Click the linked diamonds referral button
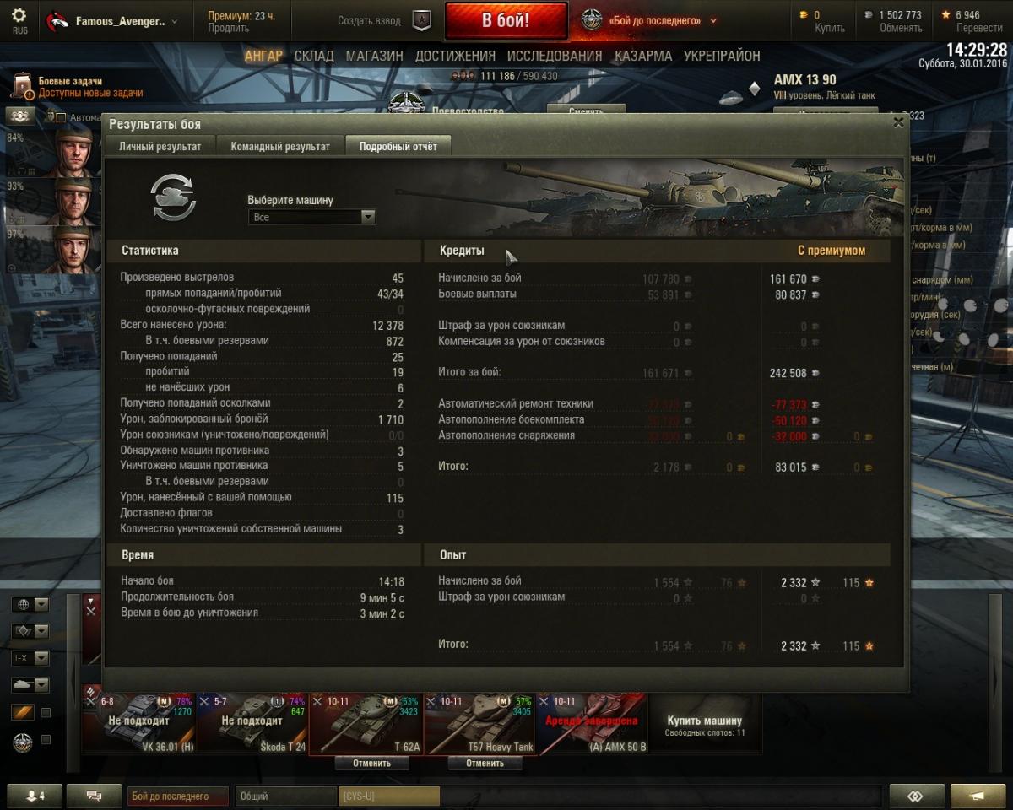 click(916, 796)
